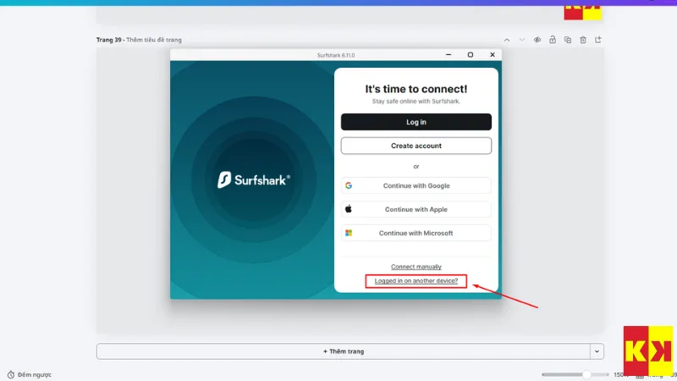
Task: Move page 39 up with the arrow icon
Action: pos(507,40)
